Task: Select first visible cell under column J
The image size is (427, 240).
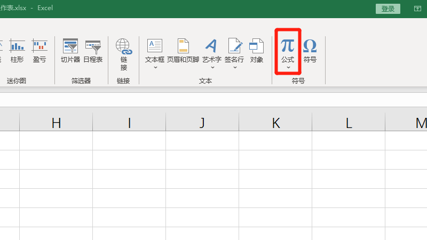Action: tap(202, 140)
